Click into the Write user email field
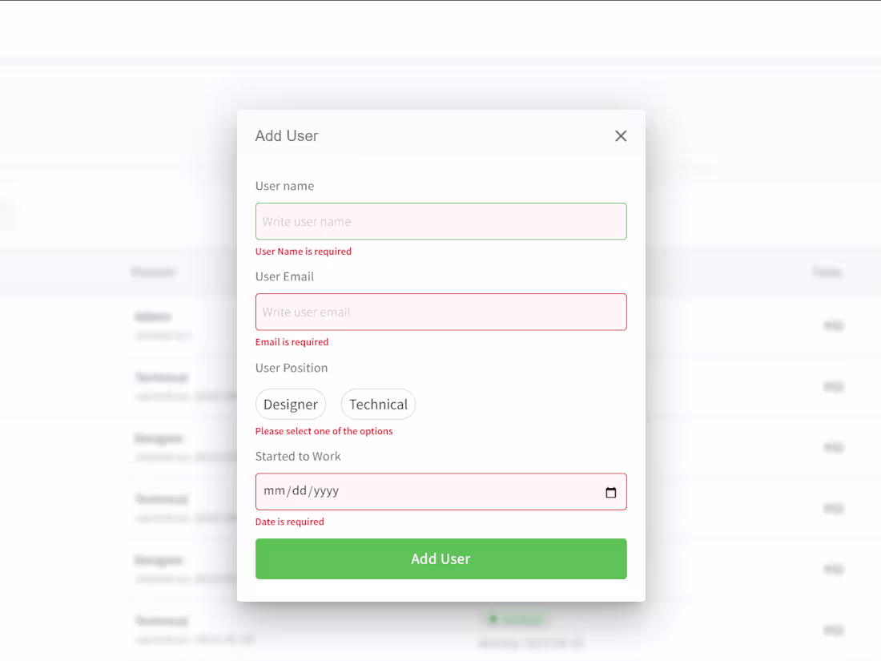881x661 pixels. tap(440, 312)
